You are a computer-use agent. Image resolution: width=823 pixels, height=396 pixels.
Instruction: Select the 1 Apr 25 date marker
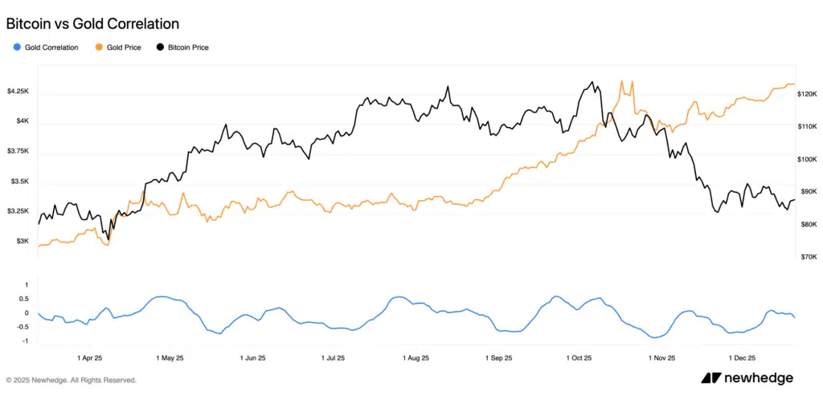tap(89, 357)
